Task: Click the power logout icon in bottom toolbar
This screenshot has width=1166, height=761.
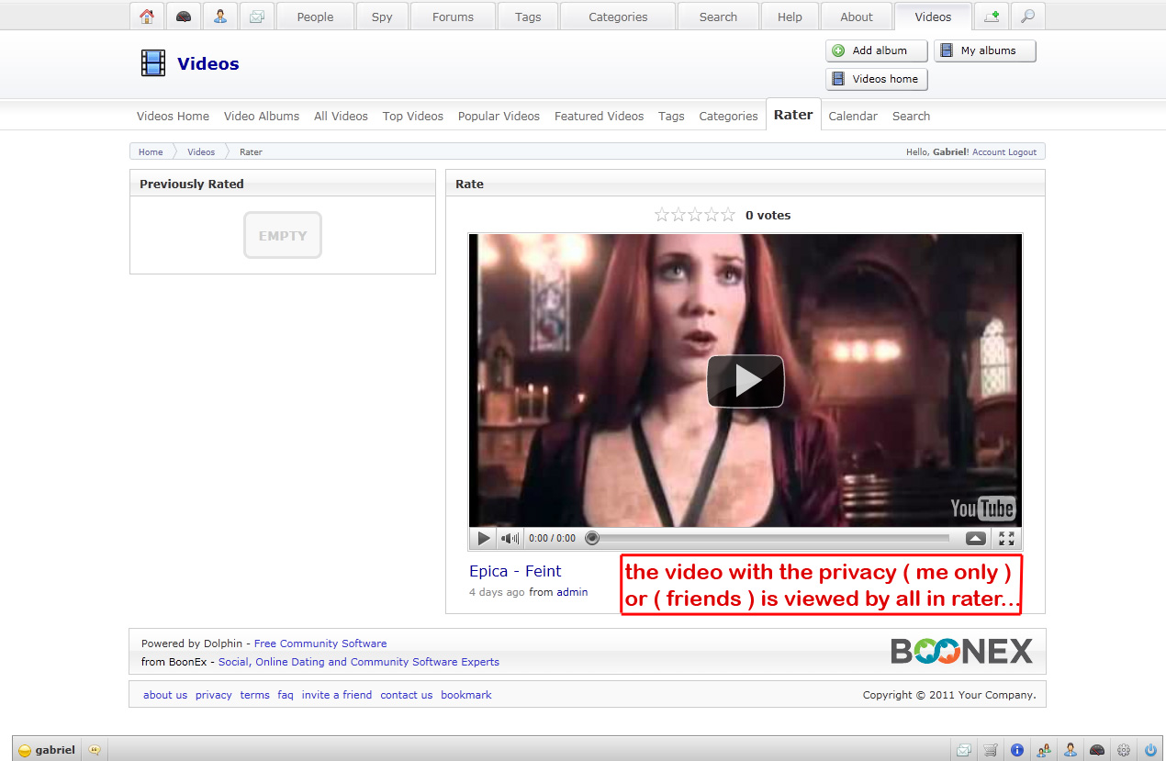Action: coord(1149,750)
